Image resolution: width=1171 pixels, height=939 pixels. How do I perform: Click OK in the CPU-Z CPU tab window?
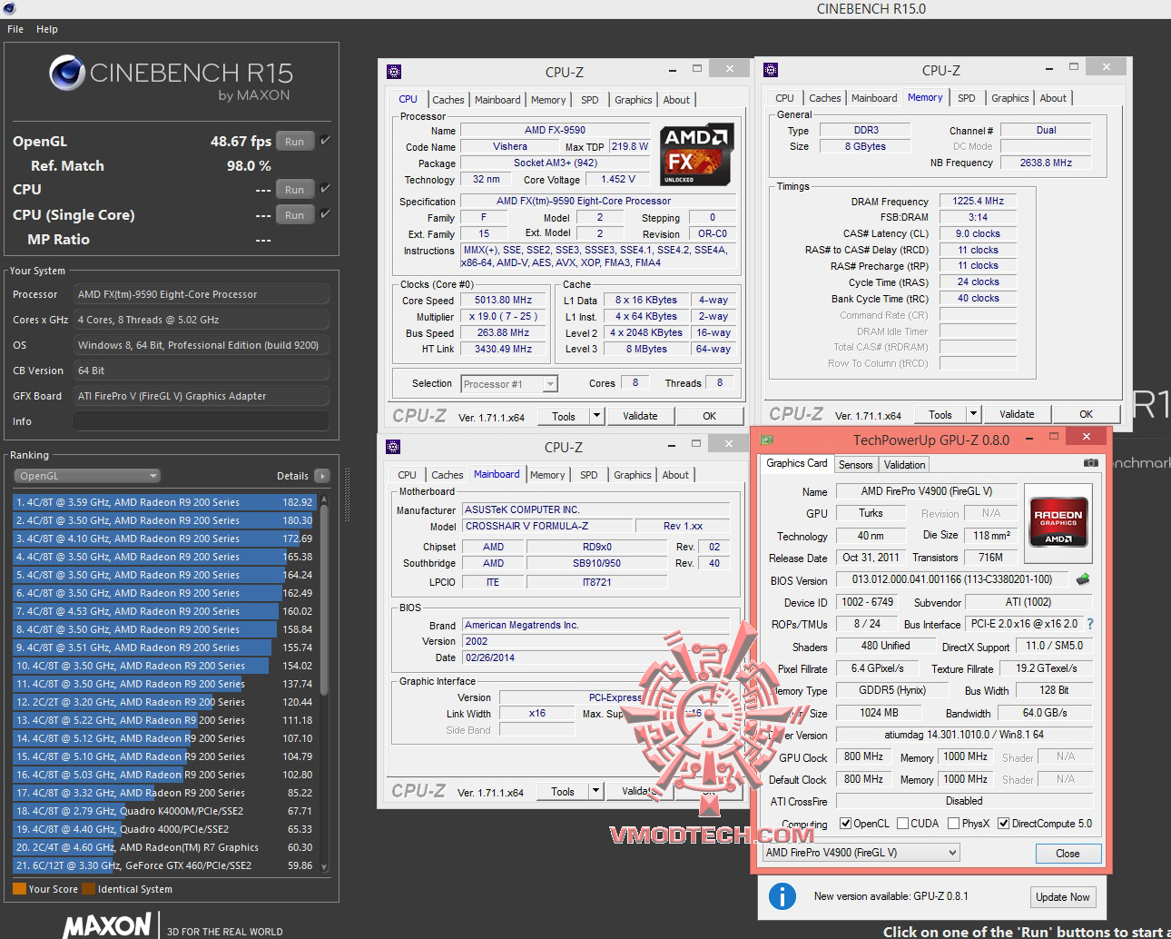click(x=710, y=416)
